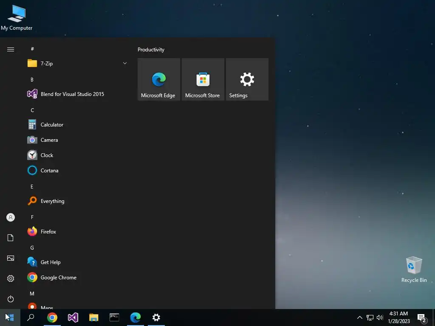
Task: Launch Calculator from the app list
Action: [77, 124]
